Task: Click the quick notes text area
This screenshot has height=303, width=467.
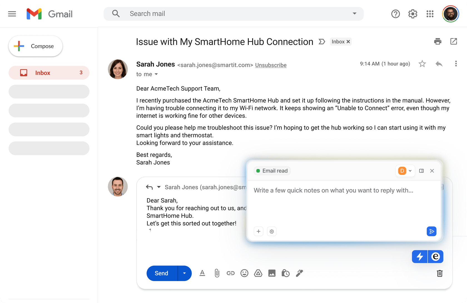Action: tap(344, 203)
